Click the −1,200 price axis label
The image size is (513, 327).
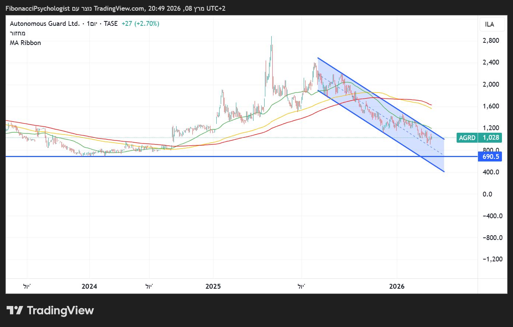tap(492, 259)
